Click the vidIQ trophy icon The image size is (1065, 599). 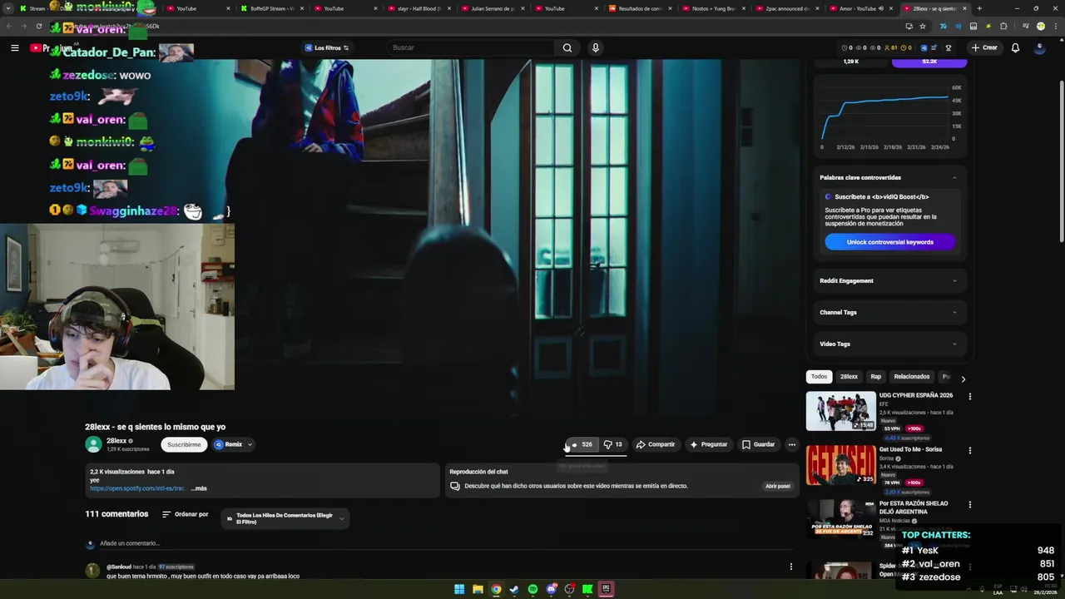948,47
